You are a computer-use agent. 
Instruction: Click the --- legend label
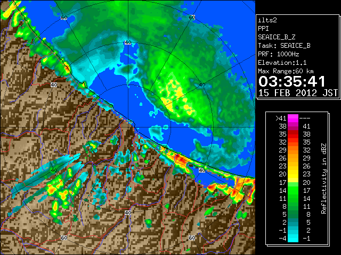[x=305, y=118]
